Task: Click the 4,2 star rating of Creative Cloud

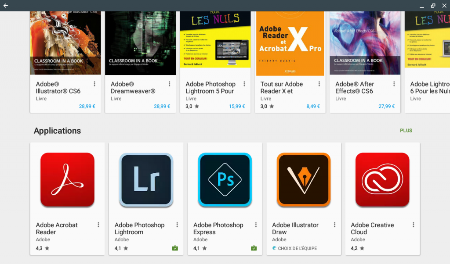Action: click(358, 248)
